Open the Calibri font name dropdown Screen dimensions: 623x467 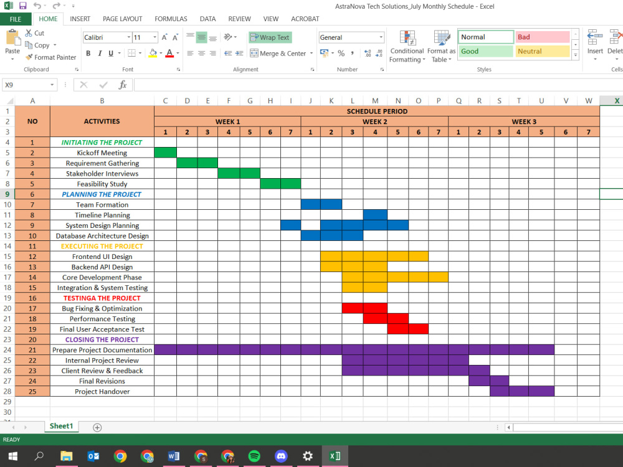point(129,37)
